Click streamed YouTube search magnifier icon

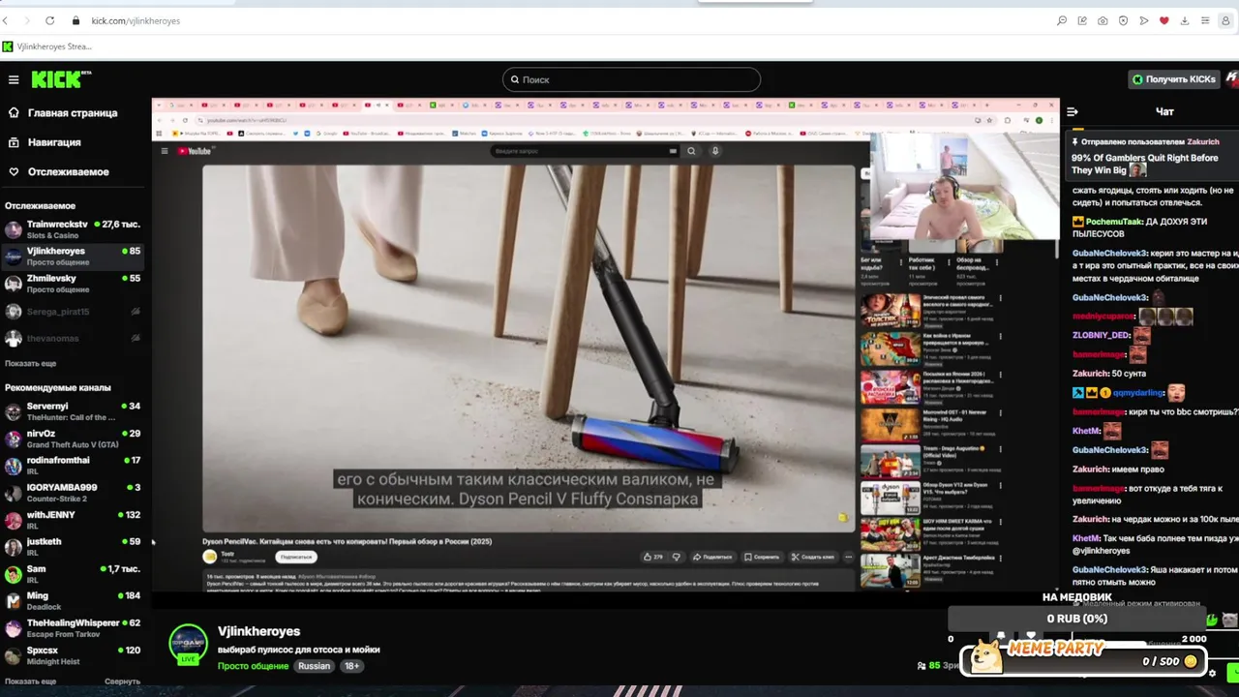click(x=691, y=151)
